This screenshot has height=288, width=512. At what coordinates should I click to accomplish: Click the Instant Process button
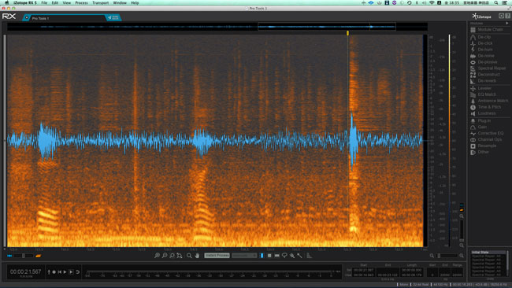point(217,256)
